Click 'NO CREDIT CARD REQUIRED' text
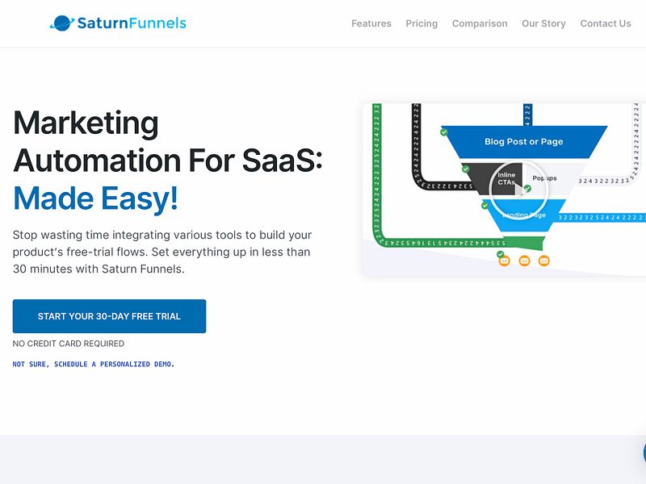Screen dimensions: 646x484 click(69, 344)
